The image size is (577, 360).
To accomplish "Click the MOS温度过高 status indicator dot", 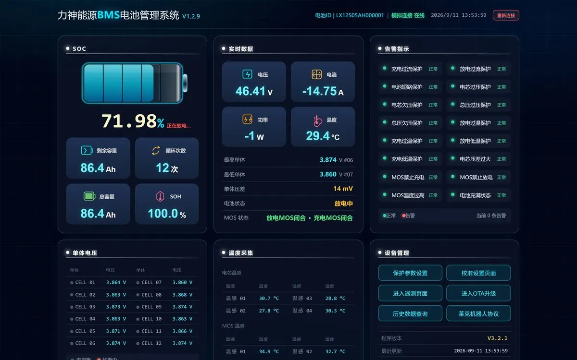I will pos(385,194).
